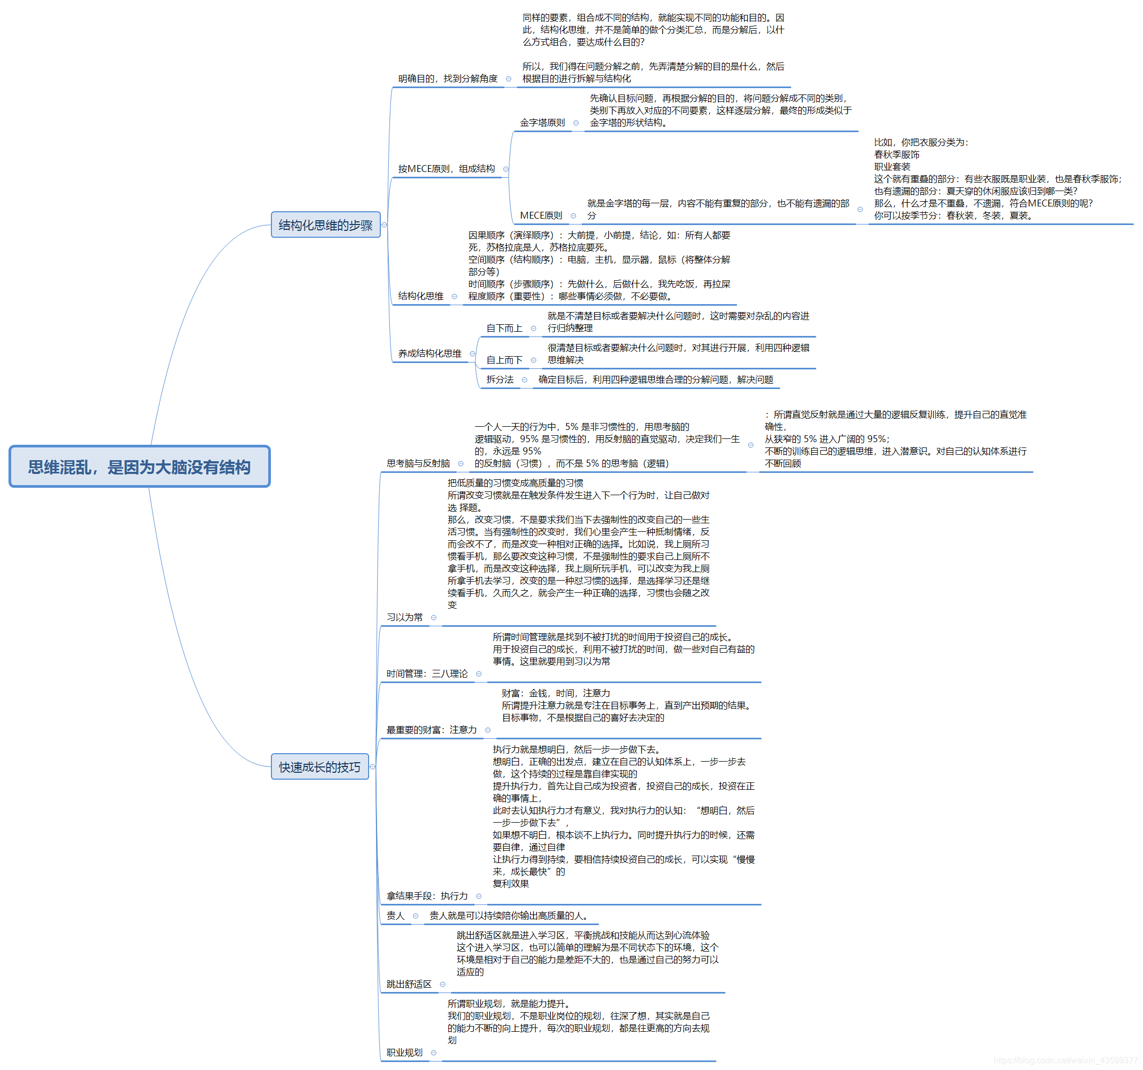Select the 结构化思维 label
The image size is (1143, 1070).
421,297
